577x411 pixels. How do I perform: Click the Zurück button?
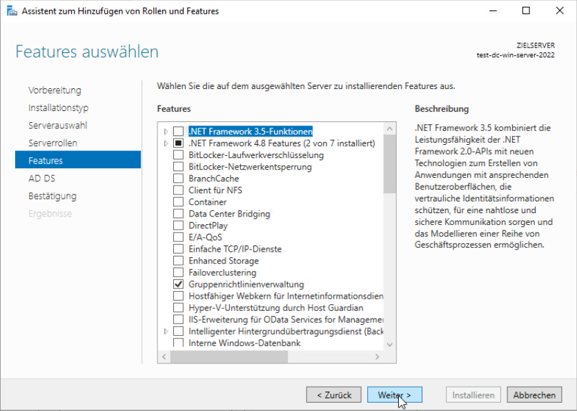pos(334,395)
